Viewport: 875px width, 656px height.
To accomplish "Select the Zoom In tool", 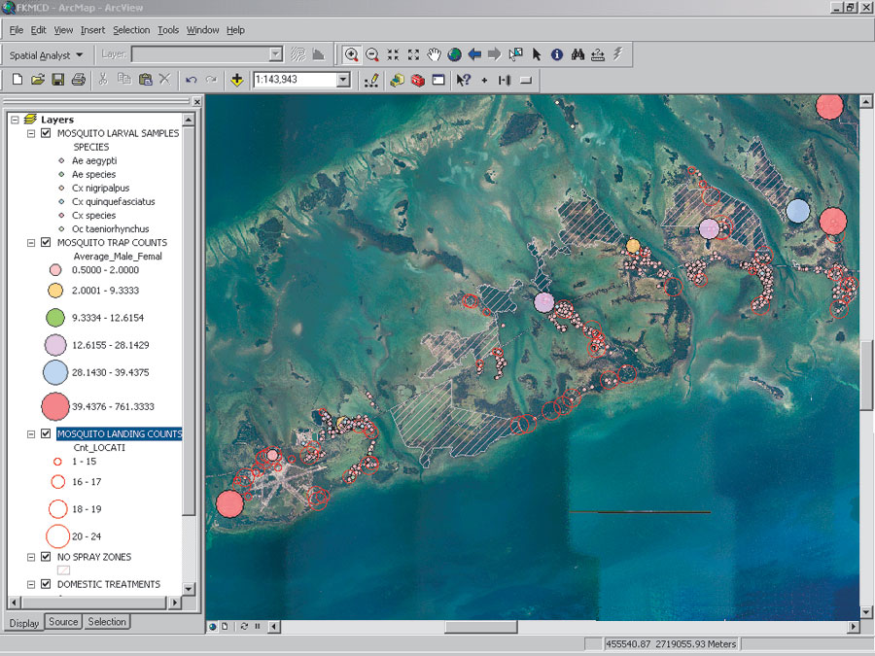I will point(351,54).
